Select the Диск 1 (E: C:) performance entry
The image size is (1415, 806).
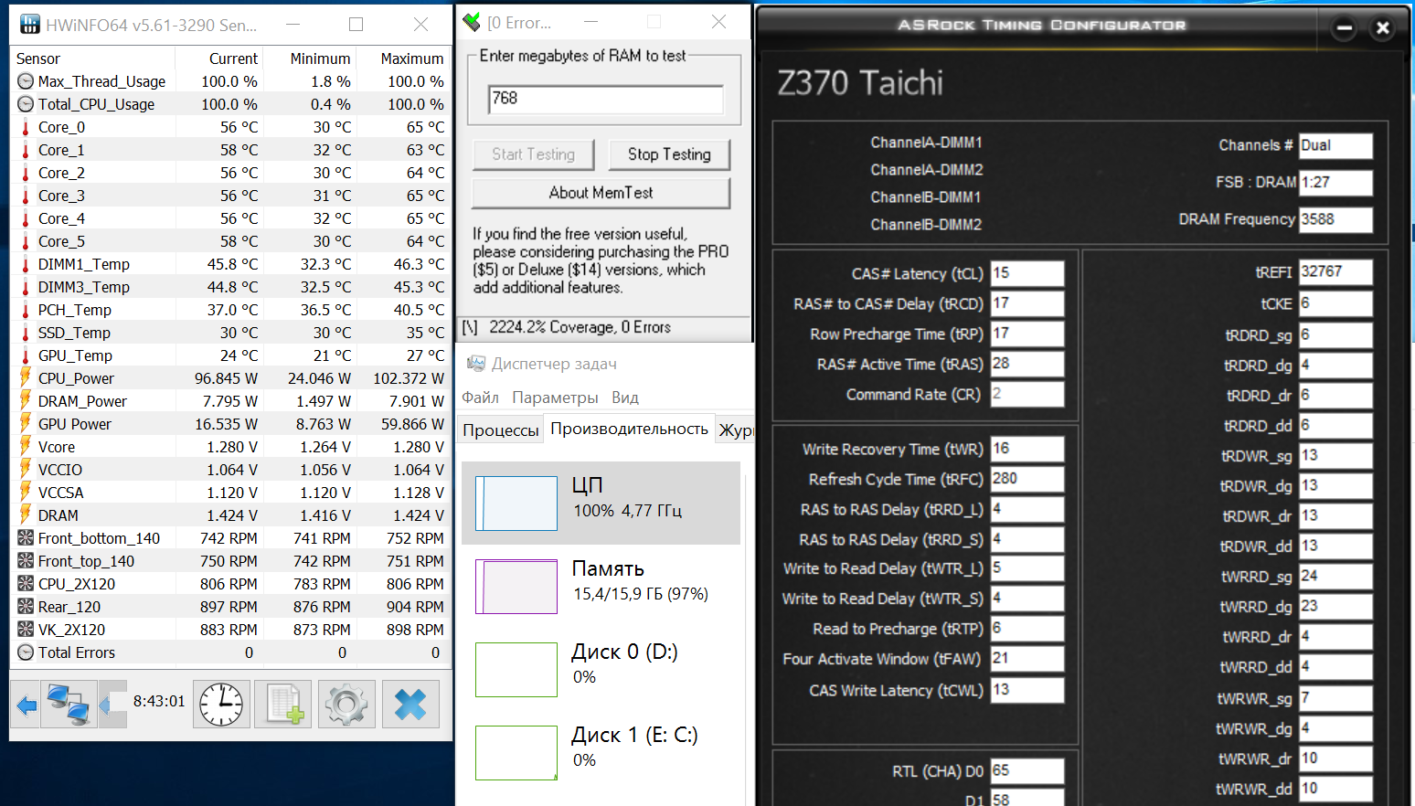coord(601,753)
